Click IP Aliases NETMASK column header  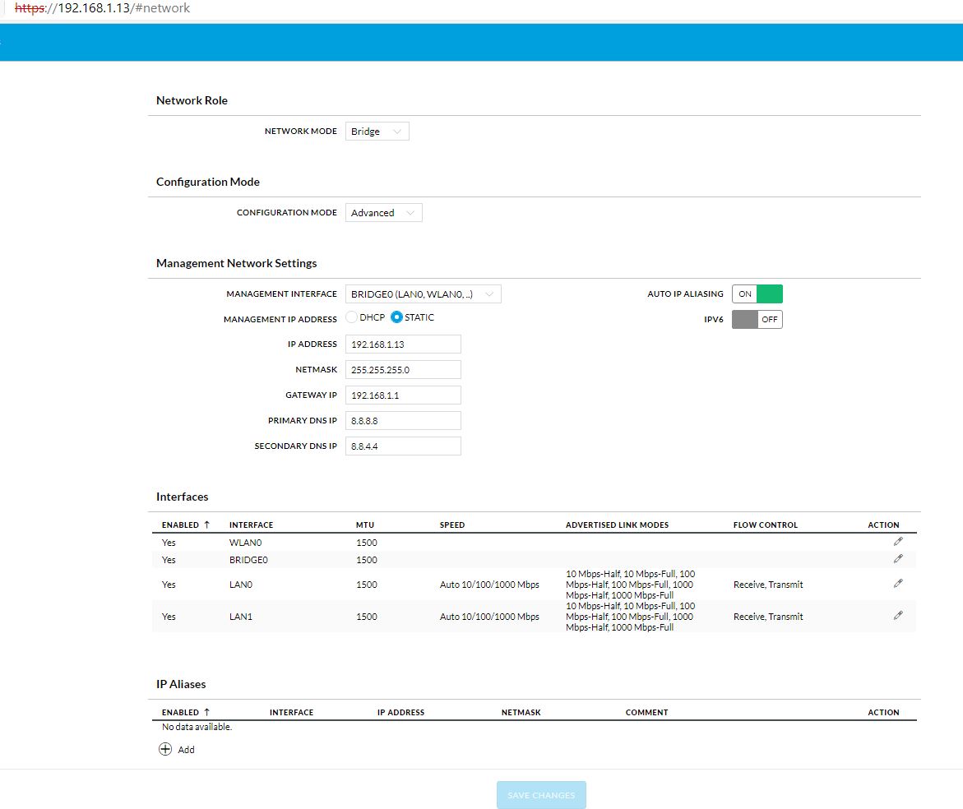click(x=521, y=712)
